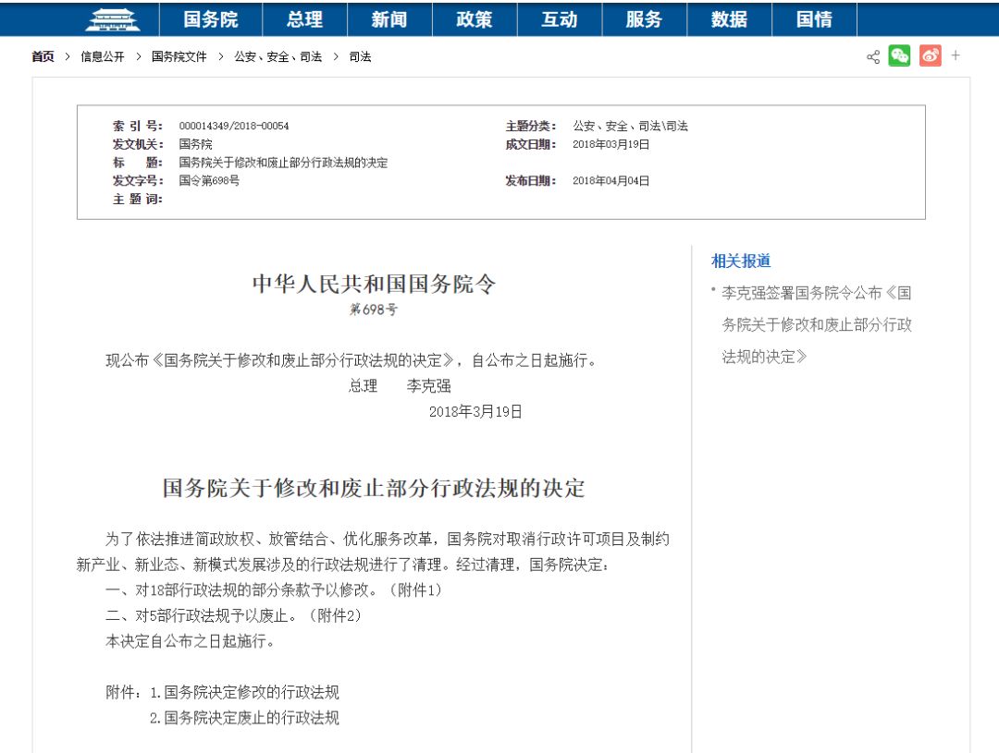
Task: Click the 相关报道 heading
Action: click(x=740, y=261)
